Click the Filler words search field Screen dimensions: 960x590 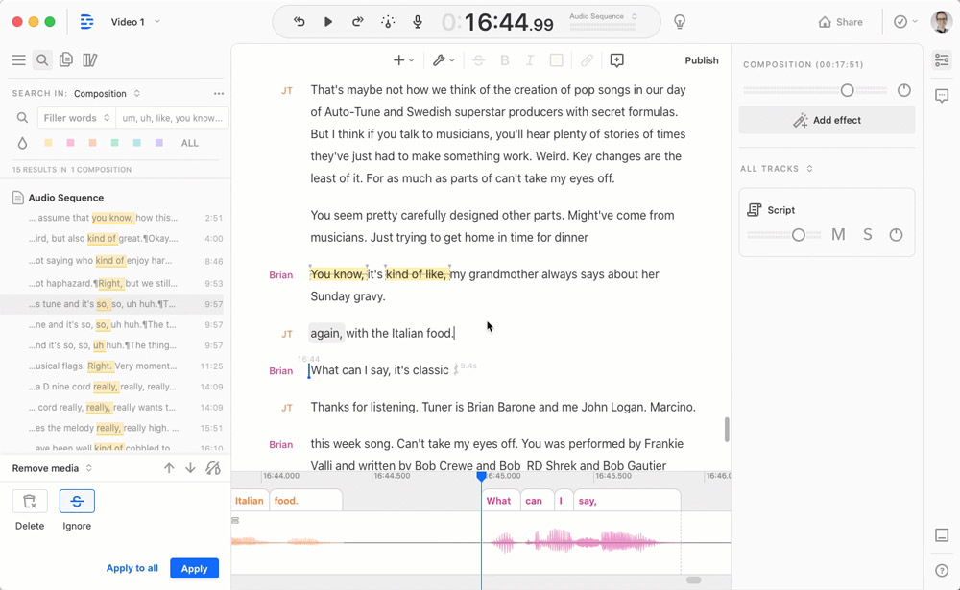[x=77, y=118]
